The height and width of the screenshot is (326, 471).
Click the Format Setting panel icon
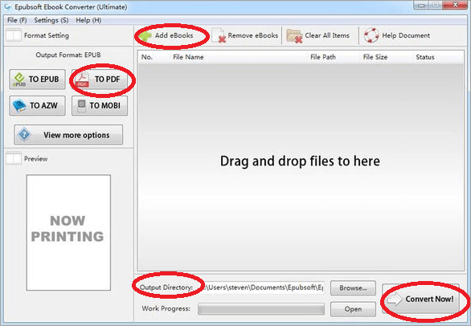click(x=14, y=35)
